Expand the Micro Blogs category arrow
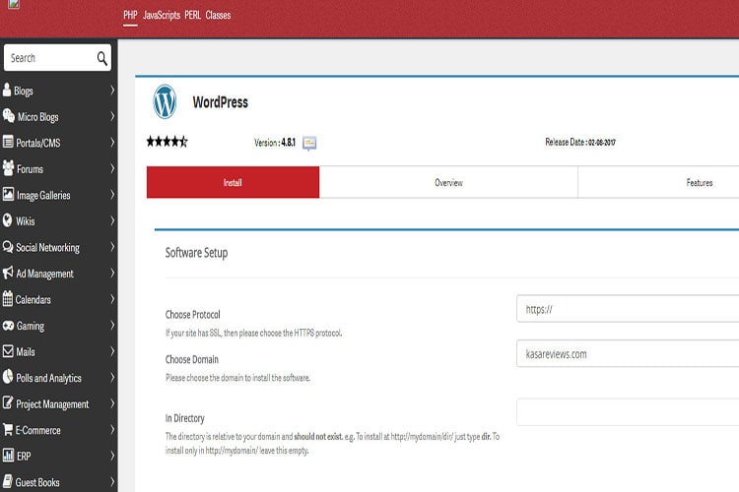The image size is (739, 492). [x=112, y=116]
